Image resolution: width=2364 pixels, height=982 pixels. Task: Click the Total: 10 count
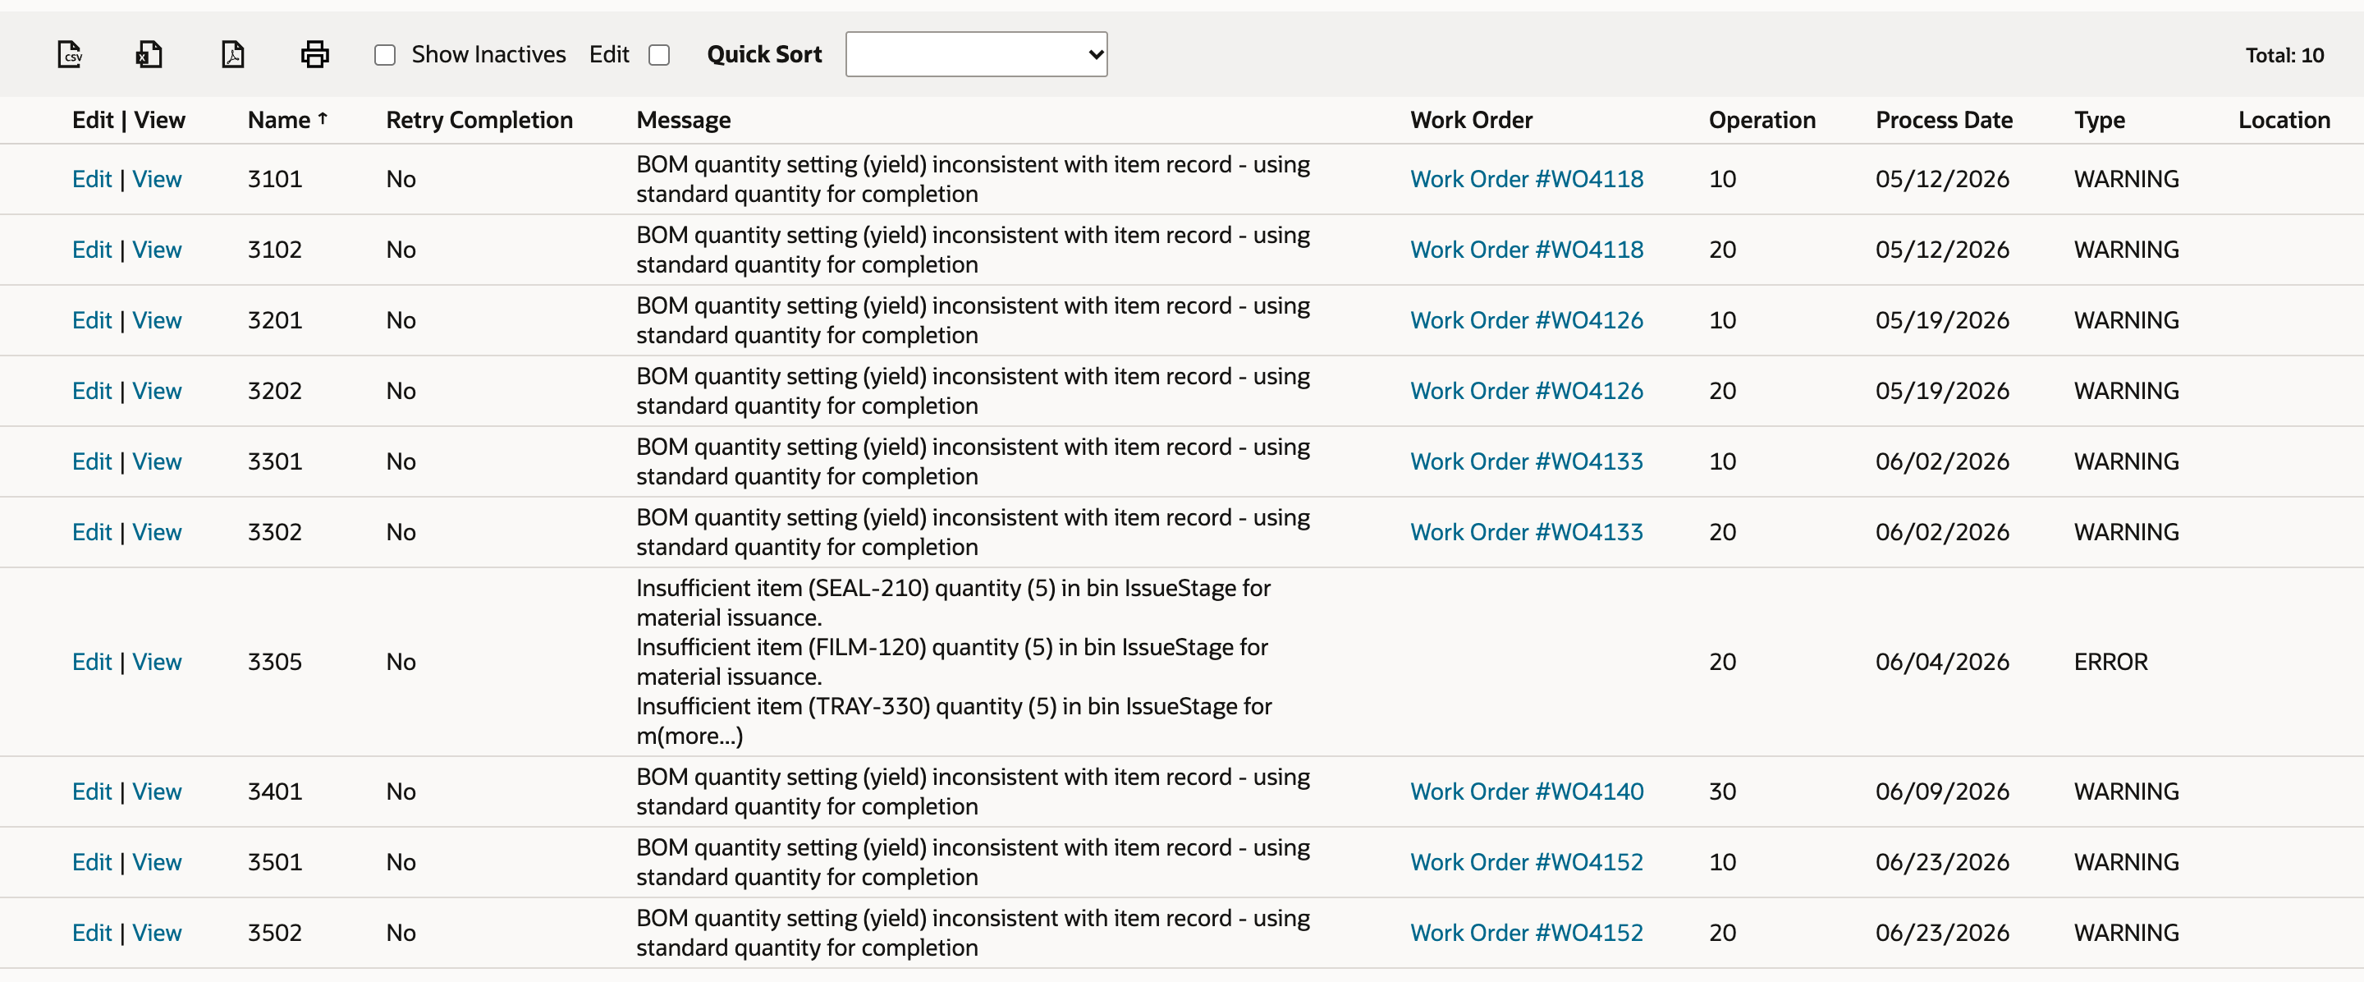2284,55
